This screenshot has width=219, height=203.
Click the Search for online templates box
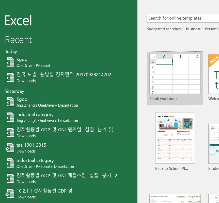pos(183,18)
